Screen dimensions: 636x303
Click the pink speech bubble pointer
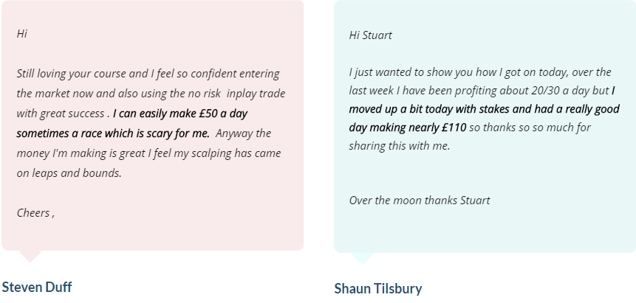(x=30, y=257)
